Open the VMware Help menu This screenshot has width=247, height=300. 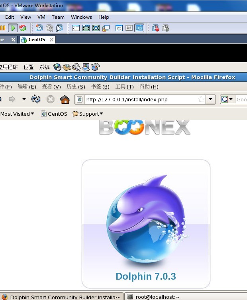(x=104, y=17)
